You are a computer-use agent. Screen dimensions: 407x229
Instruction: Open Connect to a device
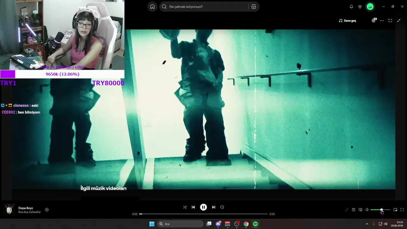360,210
